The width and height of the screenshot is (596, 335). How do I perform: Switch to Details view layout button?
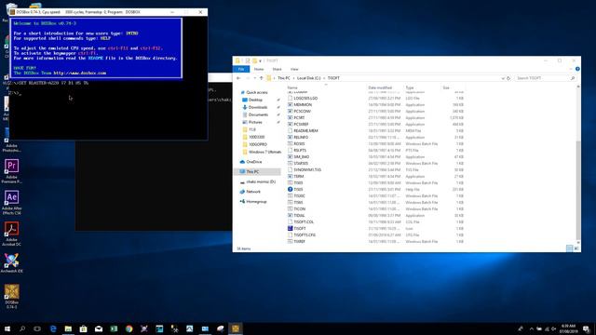tap(569, 248)
